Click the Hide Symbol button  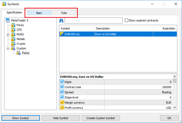(x=60, y=118)
